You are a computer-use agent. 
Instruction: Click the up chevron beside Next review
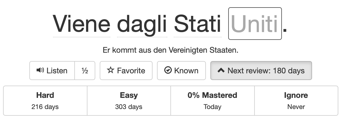pyautogui.click(x=221, y=71)
